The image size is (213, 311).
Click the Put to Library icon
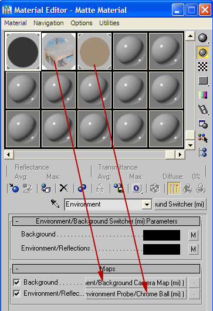(x=119, y=188)
